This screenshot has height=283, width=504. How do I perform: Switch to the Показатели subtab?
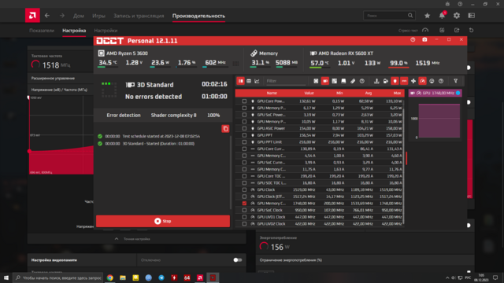[42, 31]
